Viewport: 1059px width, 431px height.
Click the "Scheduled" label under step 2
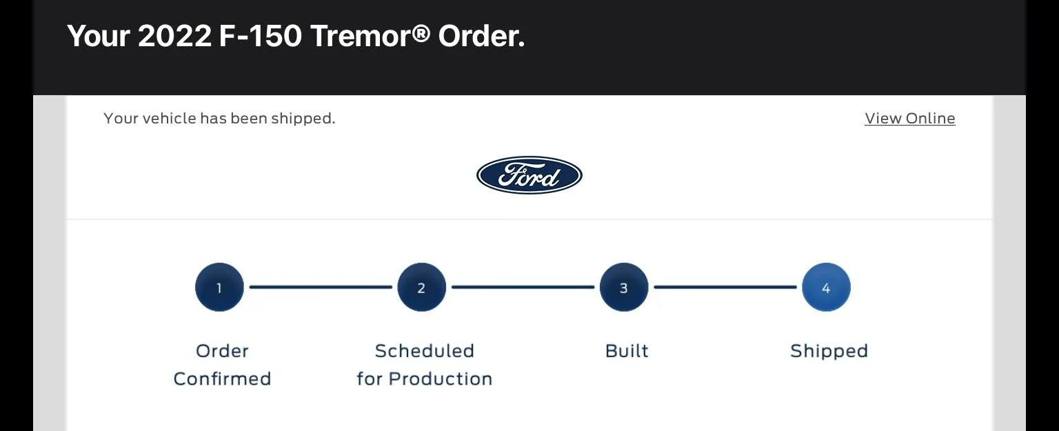click(x=424, y=351)
